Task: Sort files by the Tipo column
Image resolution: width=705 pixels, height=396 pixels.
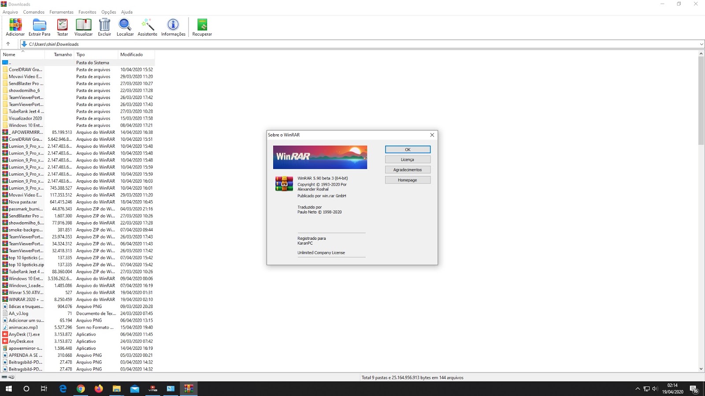Action: (96, 55)
